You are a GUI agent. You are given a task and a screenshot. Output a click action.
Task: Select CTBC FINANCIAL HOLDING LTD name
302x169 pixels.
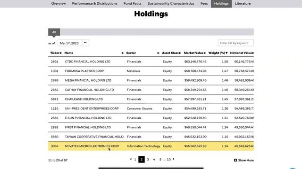coord(88,61)
